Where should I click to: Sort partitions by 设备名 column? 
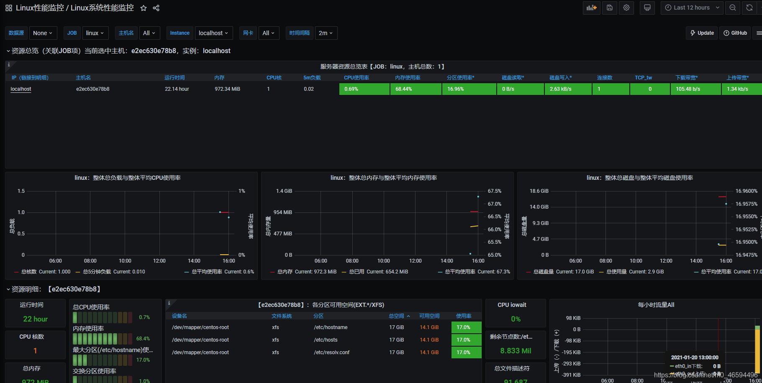(180, 316)
